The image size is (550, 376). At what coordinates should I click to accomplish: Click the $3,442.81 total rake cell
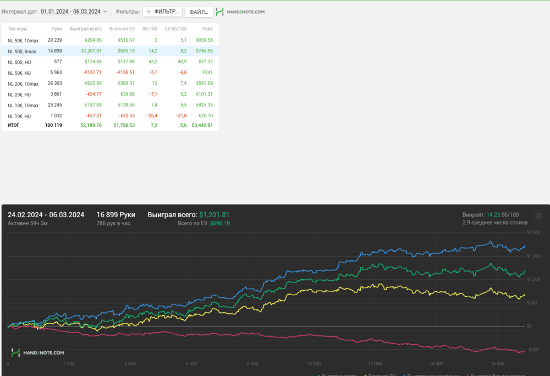202,125
